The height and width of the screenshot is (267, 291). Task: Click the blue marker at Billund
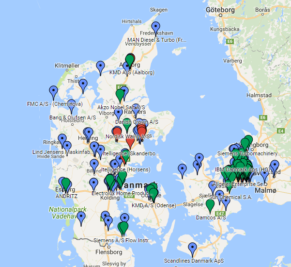point(94,166)
